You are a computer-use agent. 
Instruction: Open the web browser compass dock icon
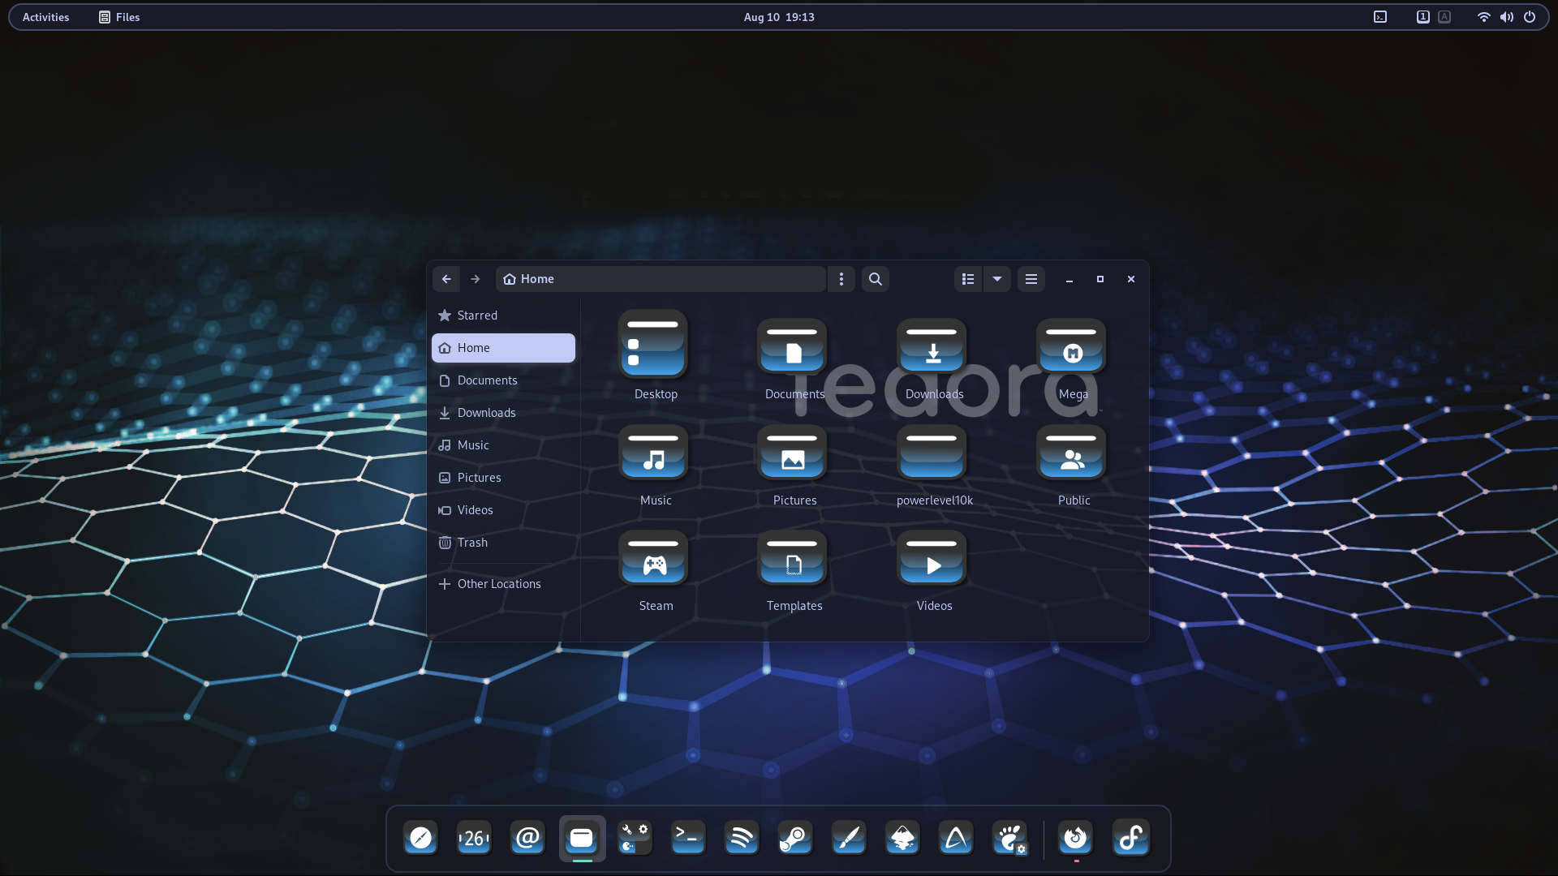click(x=420, y=838)
